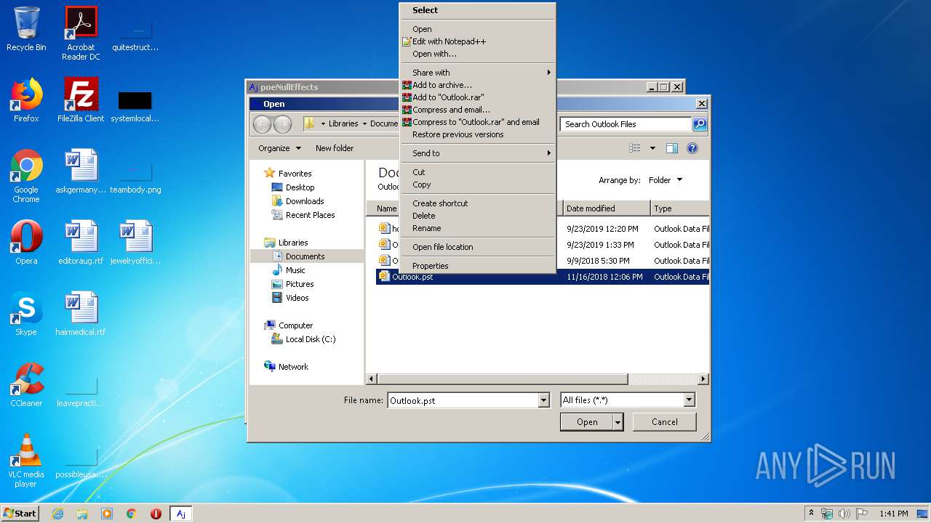
Task: Open CCleaner desktop shortcut
Action: pos(26,385)
